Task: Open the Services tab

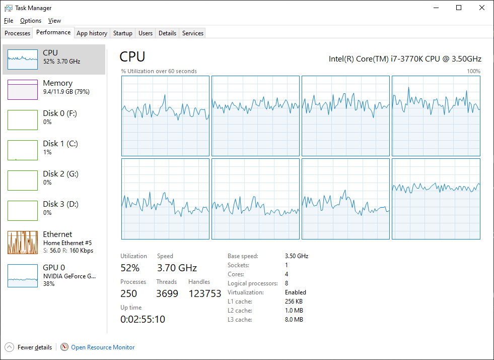Action: (x=193, y=33)
